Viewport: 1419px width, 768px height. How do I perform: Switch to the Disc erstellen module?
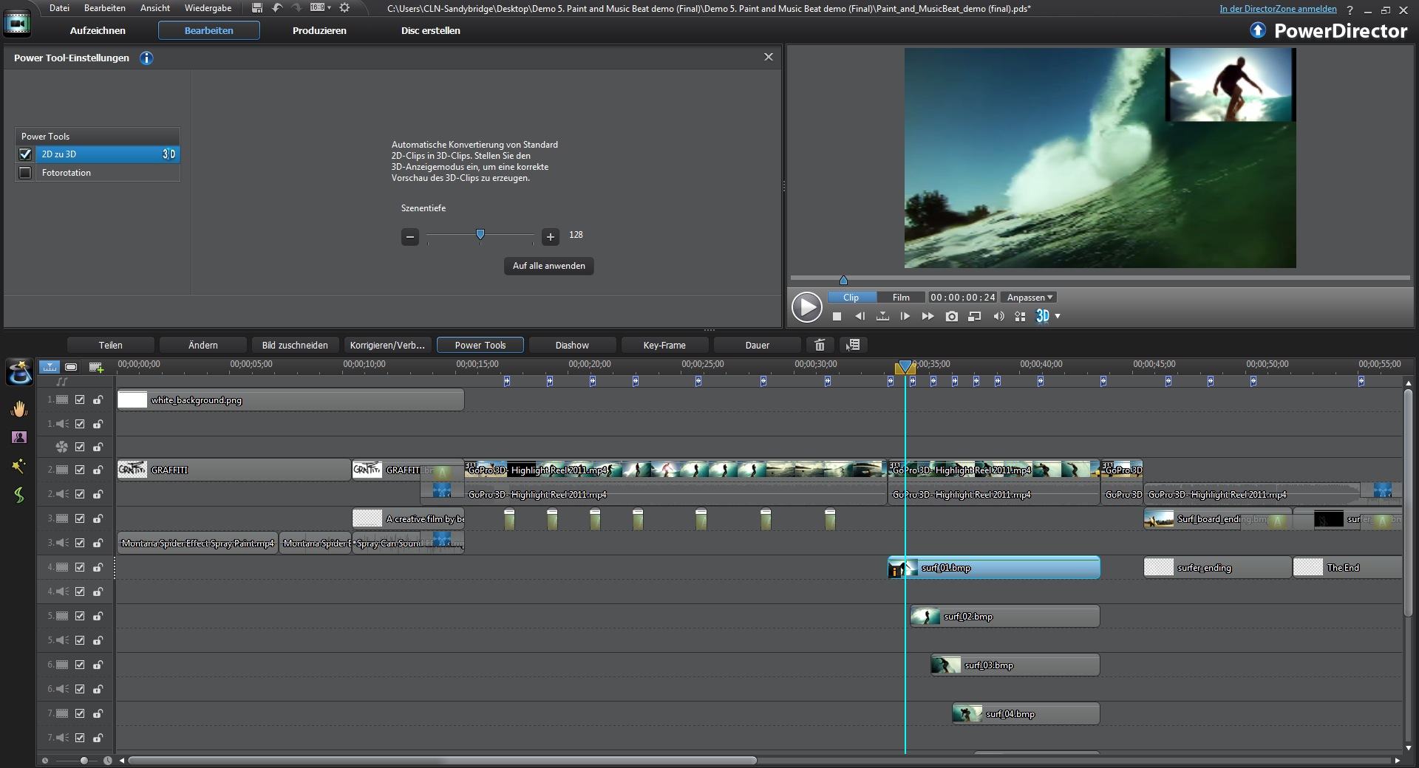pos(430,30)
